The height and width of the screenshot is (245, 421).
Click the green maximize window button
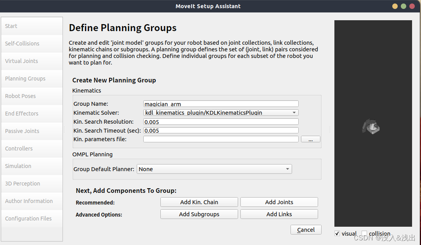point(404,6)
